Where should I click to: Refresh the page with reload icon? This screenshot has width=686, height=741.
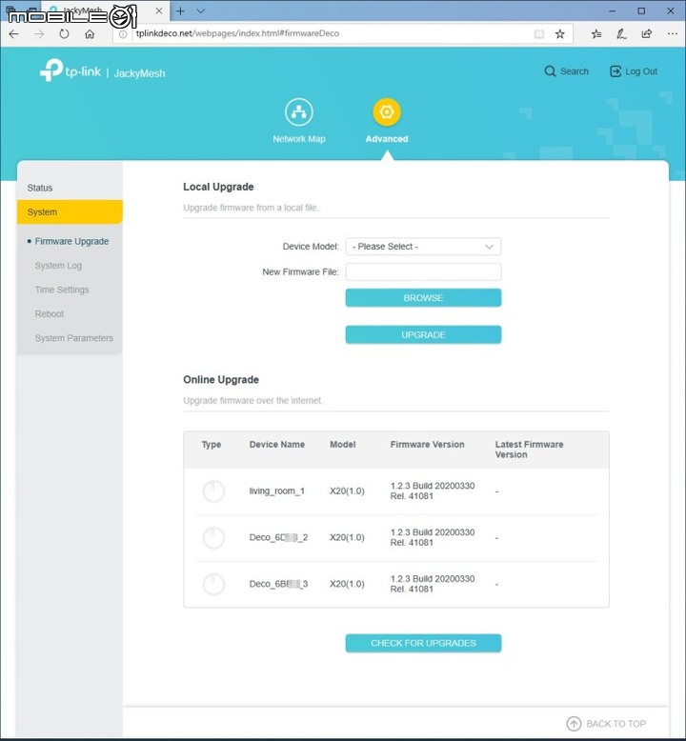[x=64, y=34]
